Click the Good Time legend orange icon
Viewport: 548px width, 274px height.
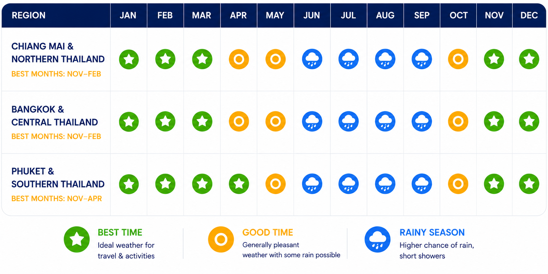221,239
